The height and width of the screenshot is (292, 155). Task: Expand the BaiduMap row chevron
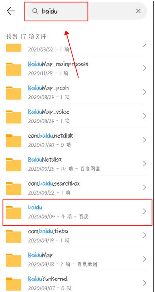pos(144,259)
